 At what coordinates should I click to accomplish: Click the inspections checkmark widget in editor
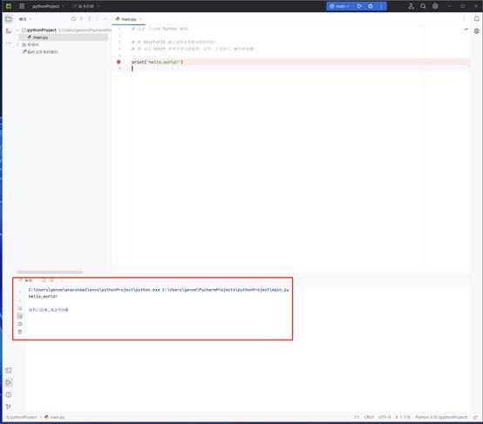point(466,30)
